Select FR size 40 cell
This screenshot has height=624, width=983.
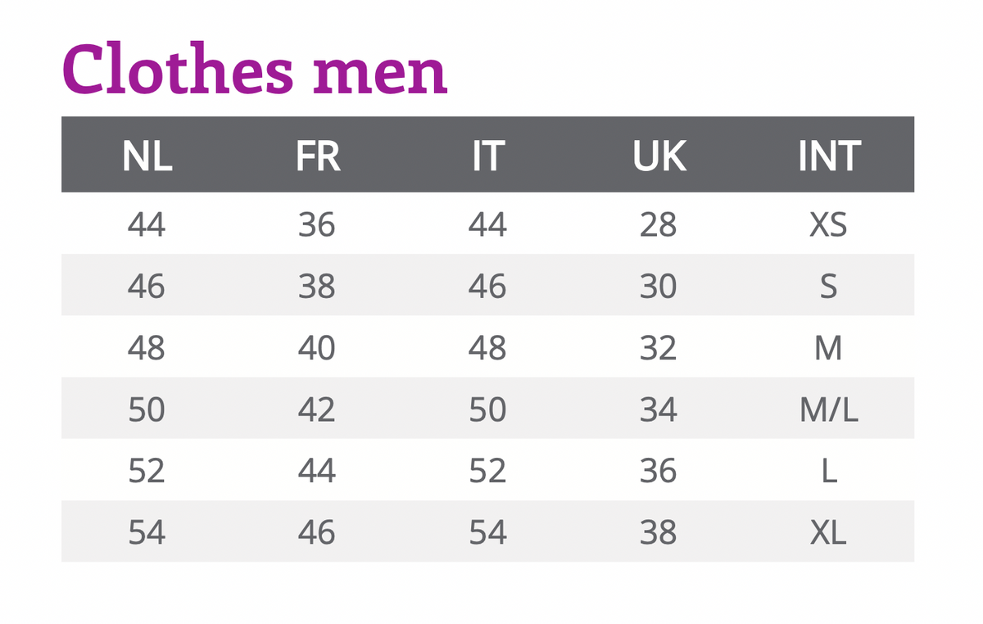click(x=317, y=348)
